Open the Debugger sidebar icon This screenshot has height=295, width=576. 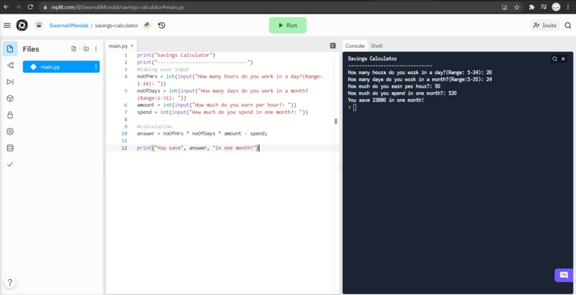10,82
